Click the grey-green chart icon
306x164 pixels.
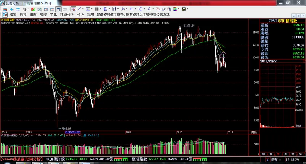click(x=40, y=9)
